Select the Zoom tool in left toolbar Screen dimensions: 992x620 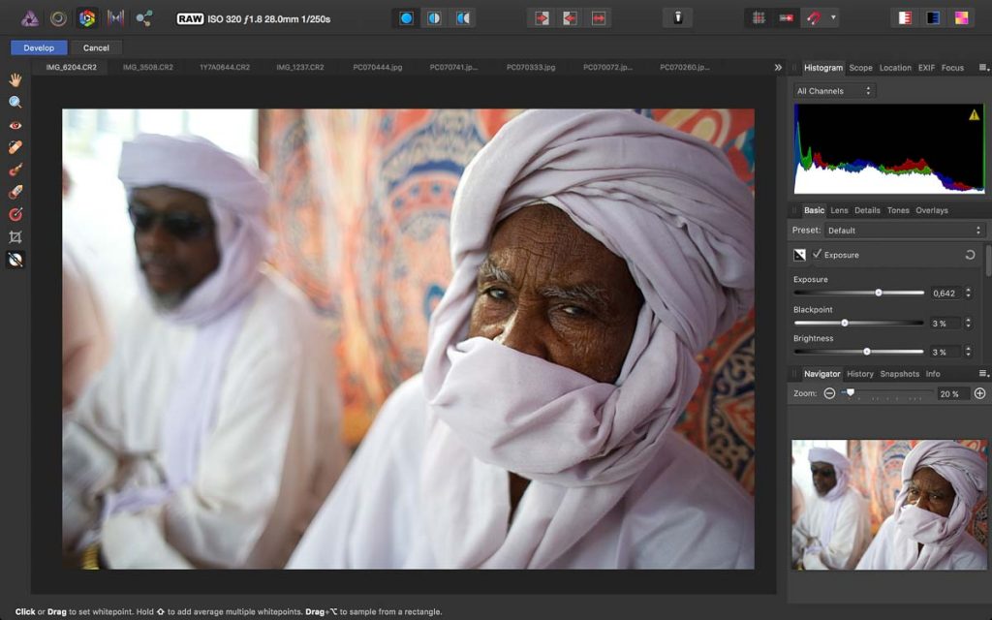(15, 102)
